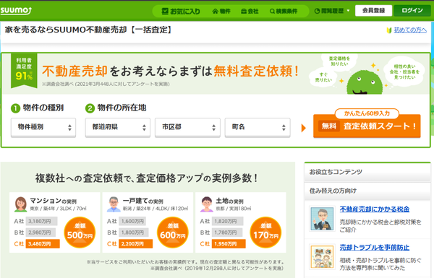Click C社 3,480万円 price bar
The image size is (434, 278).
(43, 244)
